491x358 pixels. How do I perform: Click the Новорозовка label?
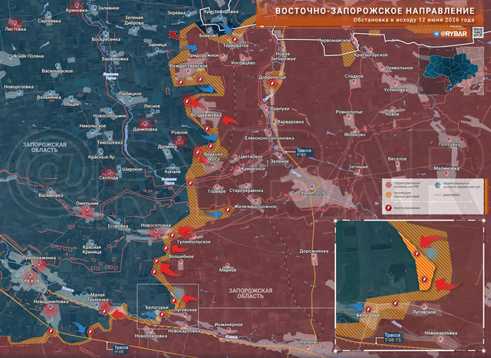point(18,87)
